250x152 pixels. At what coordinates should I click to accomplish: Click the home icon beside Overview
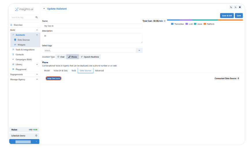pyautogui.click(x=11, y=25)
